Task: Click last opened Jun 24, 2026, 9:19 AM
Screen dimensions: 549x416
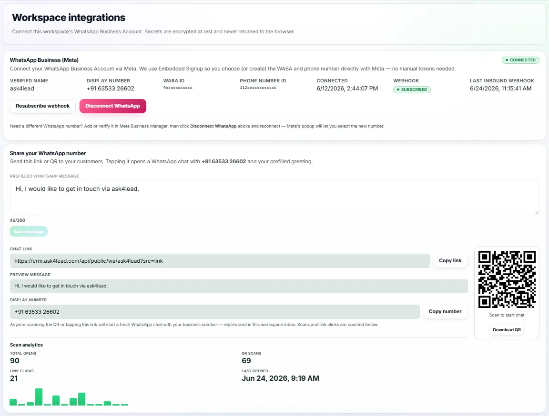Action: (280, 378)
